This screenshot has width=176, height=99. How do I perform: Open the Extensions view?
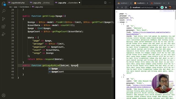tap(4, 26)
